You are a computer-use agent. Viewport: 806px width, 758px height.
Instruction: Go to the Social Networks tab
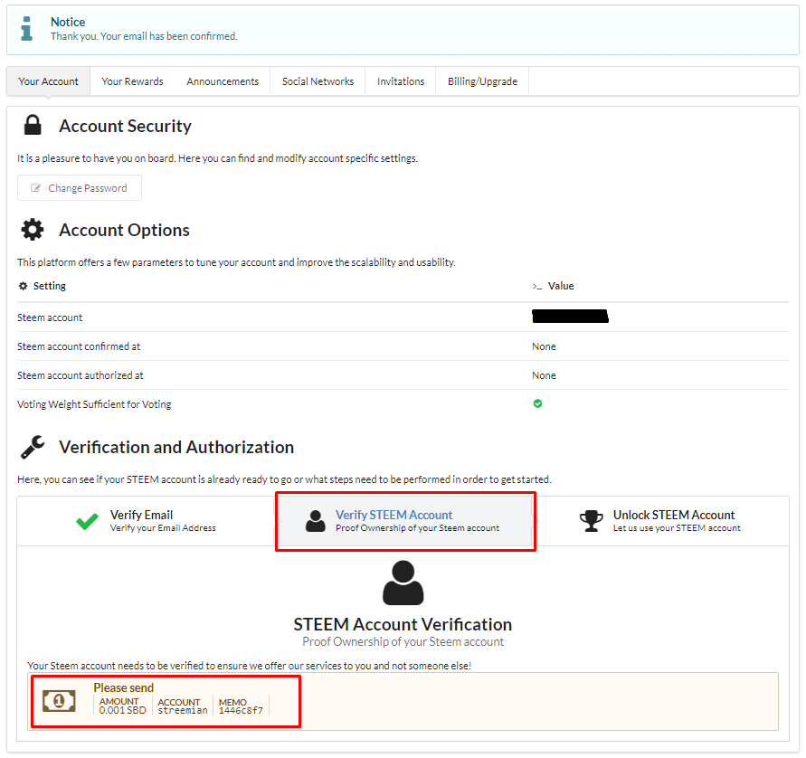coord(318,81)
